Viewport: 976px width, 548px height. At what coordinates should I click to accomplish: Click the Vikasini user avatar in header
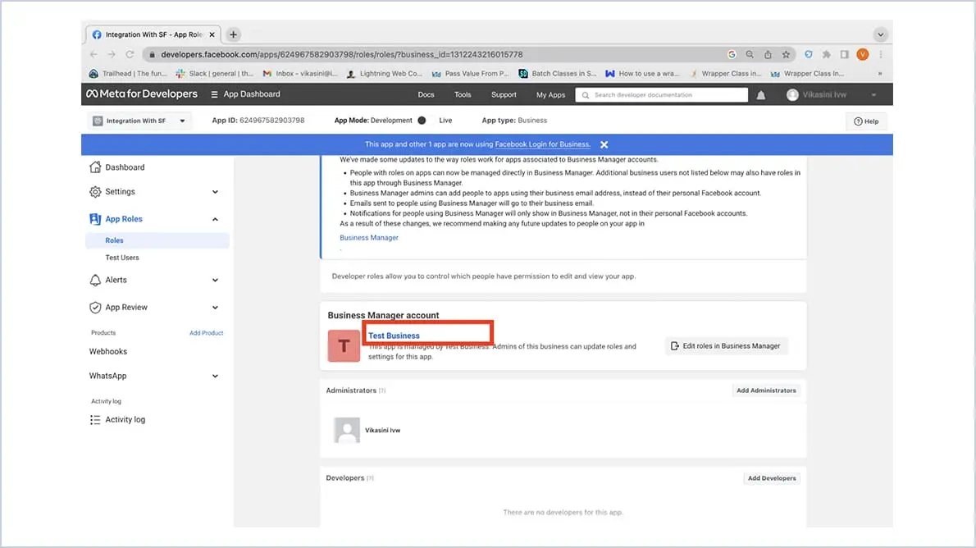click(x=792, y=94)
